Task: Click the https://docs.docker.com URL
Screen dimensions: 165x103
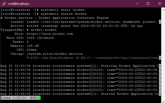Action: 50,34
